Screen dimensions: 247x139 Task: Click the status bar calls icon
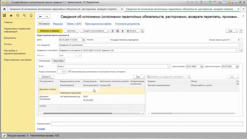click(x=4, y=136)
